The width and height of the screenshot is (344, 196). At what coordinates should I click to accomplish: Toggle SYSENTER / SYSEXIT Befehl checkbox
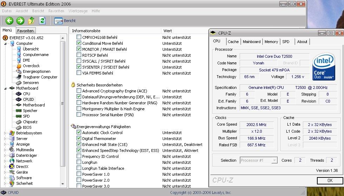coord(79,67)
